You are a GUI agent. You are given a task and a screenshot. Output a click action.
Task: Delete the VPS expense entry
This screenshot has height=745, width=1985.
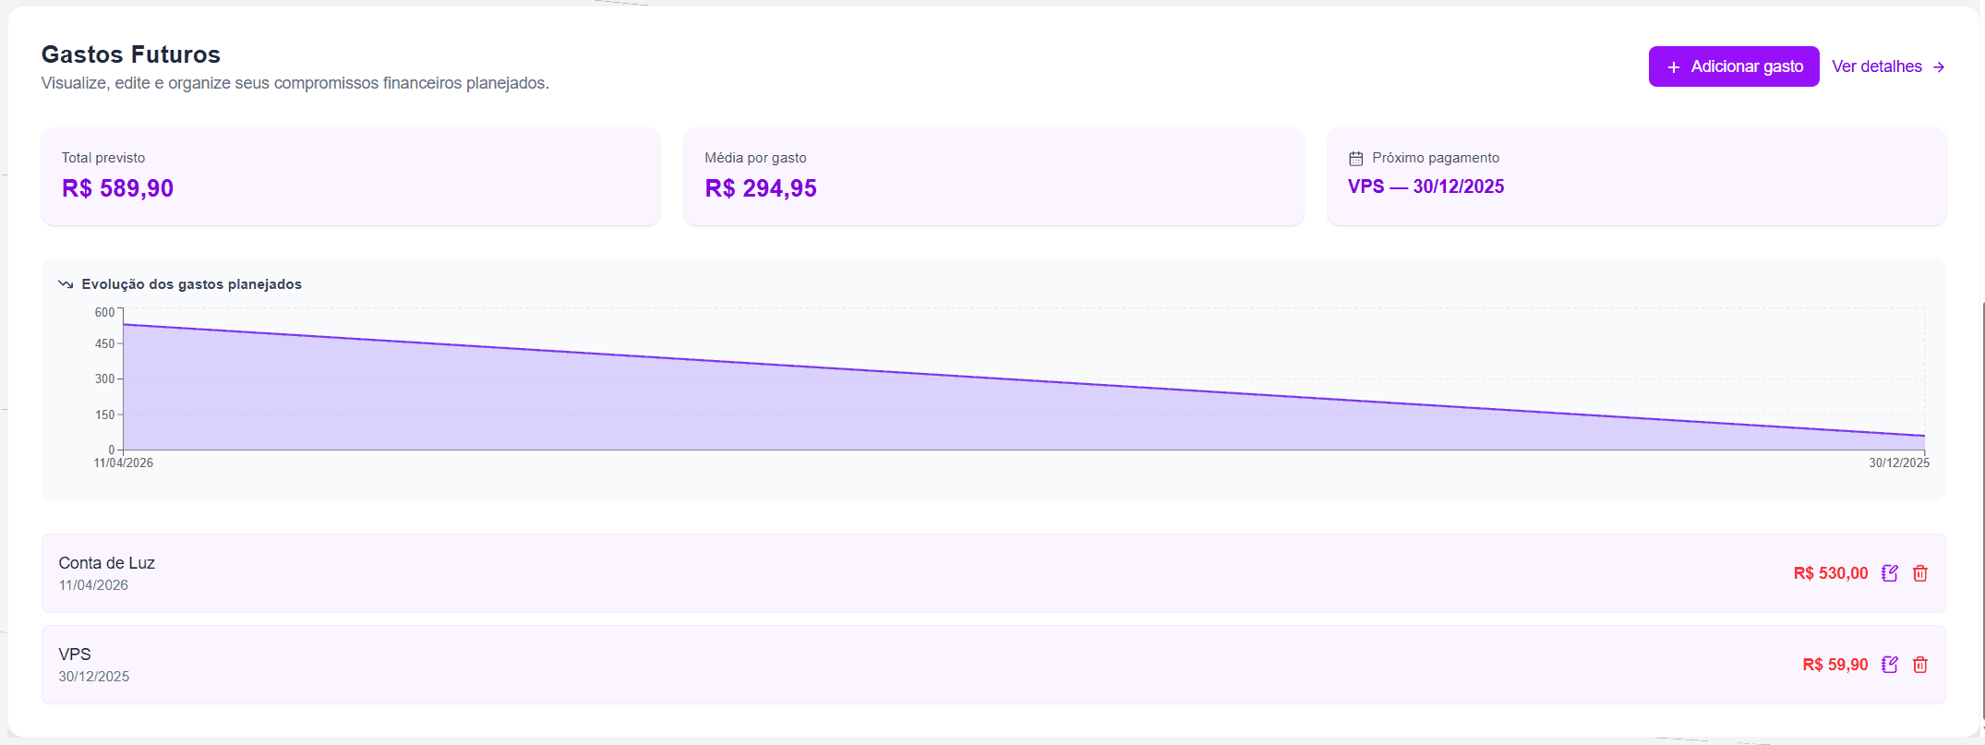1920,665
